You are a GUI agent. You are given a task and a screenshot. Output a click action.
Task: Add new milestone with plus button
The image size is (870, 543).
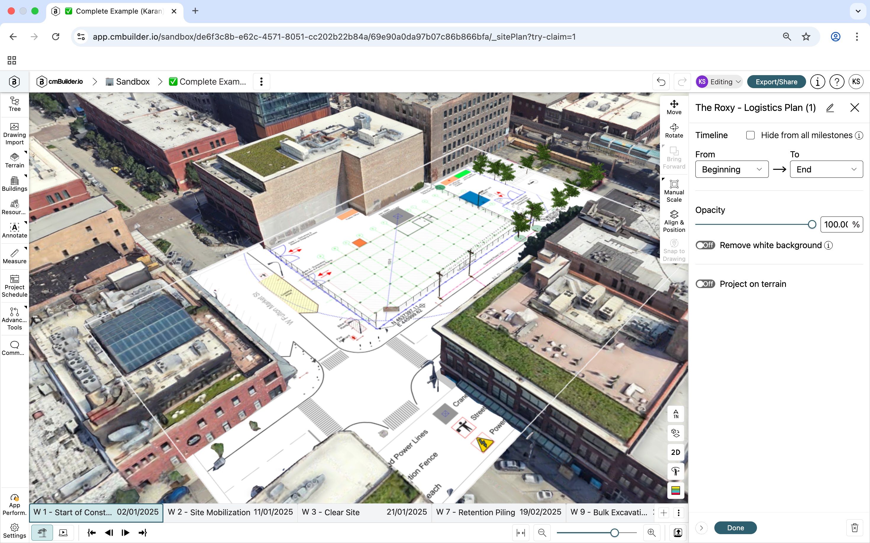663,513
